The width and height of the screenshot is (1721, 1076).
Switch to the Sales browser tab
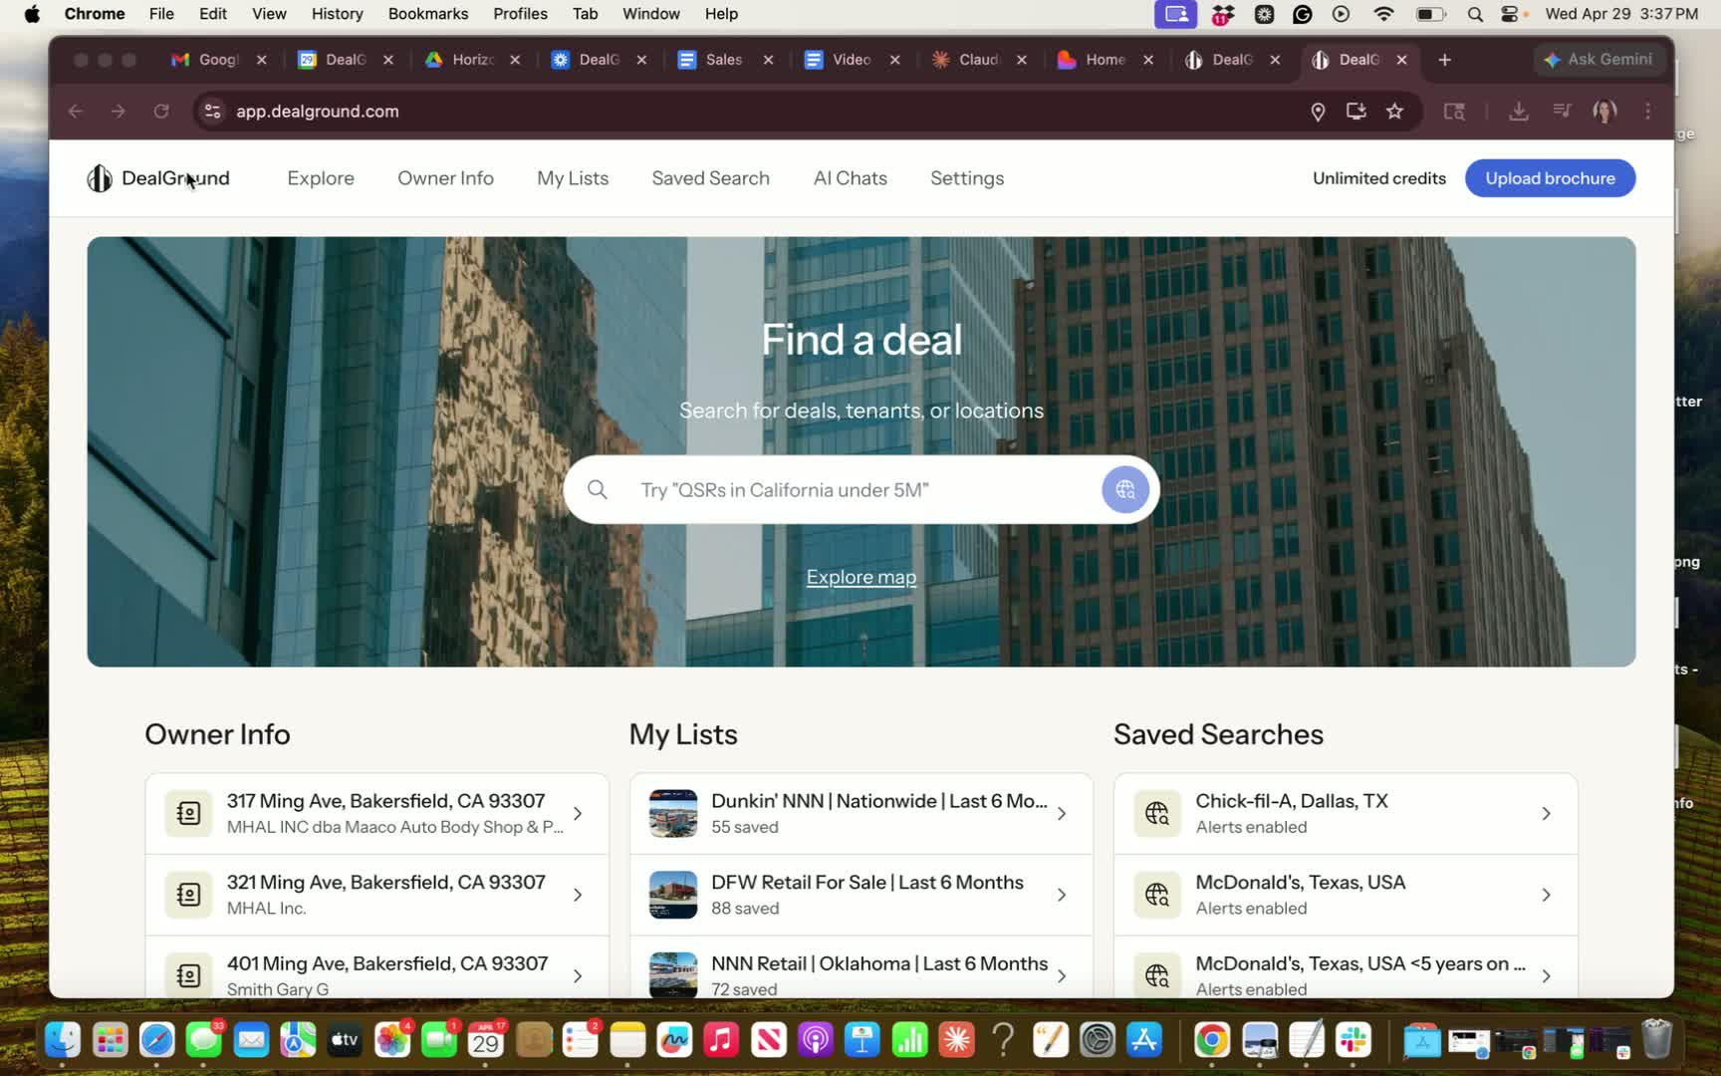click(x=723, y=60)
